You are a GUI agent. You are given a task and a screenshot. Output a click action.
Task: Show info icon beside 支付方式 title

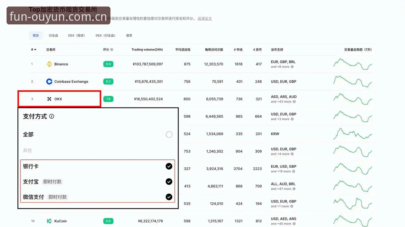tap(52, 116)
